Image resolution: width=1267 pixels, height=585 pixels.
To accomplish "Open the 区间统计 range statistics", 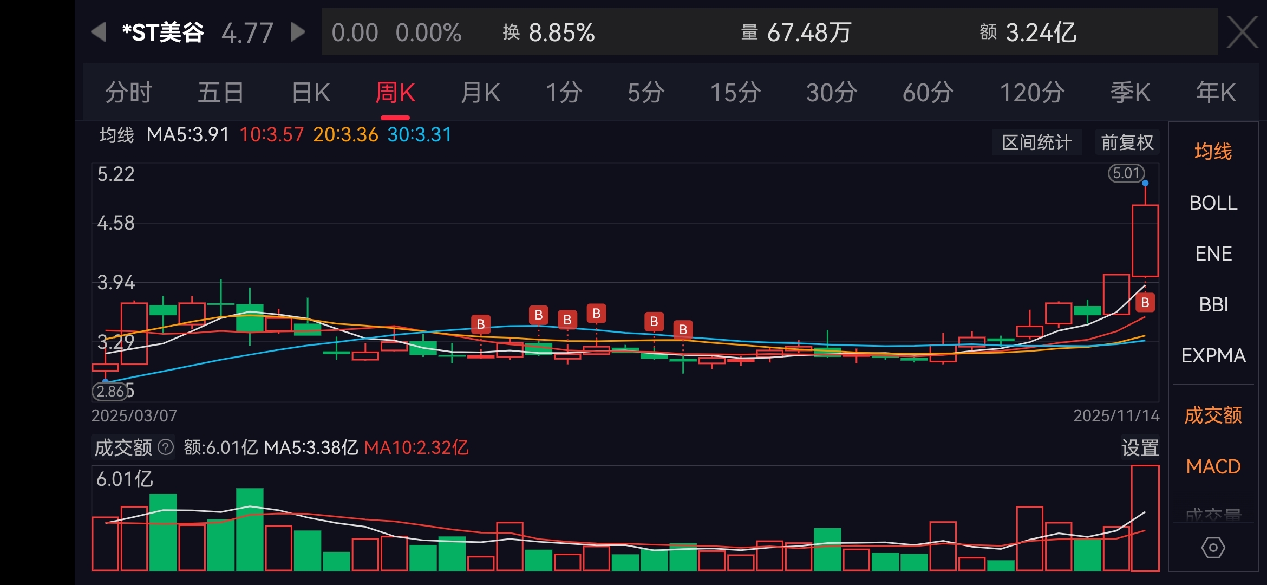I will pos(1036,142).
